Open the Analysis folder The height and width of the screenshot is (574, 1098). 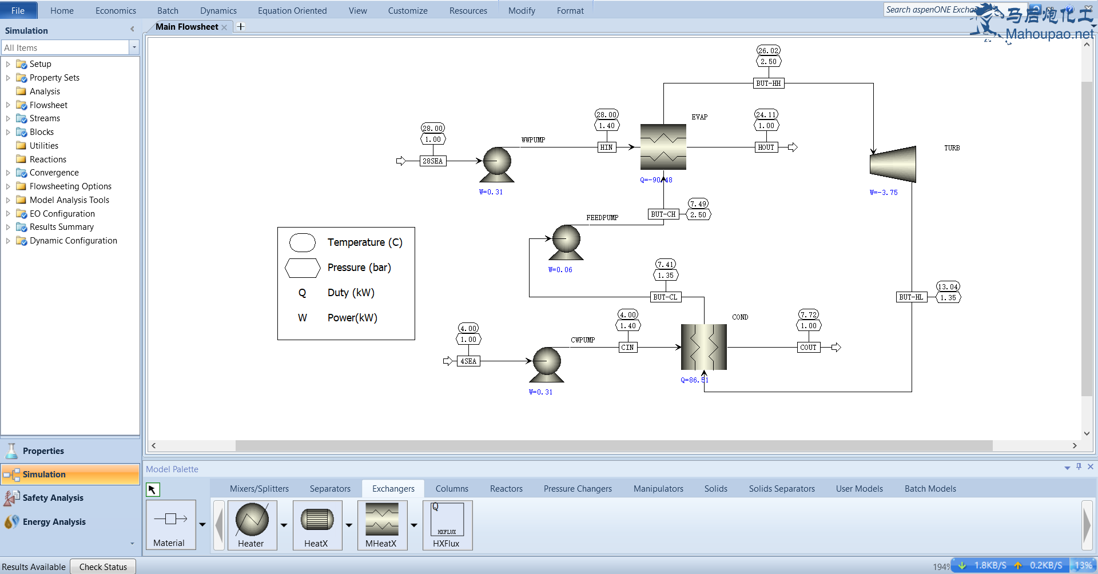[45, 91]
